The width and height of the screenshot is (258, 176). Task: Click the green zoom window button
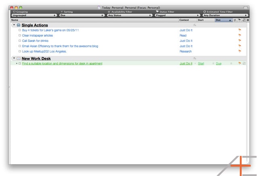[21, 8]
